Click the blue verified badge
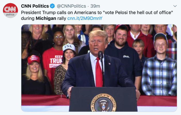 click(x=52, y=6)
